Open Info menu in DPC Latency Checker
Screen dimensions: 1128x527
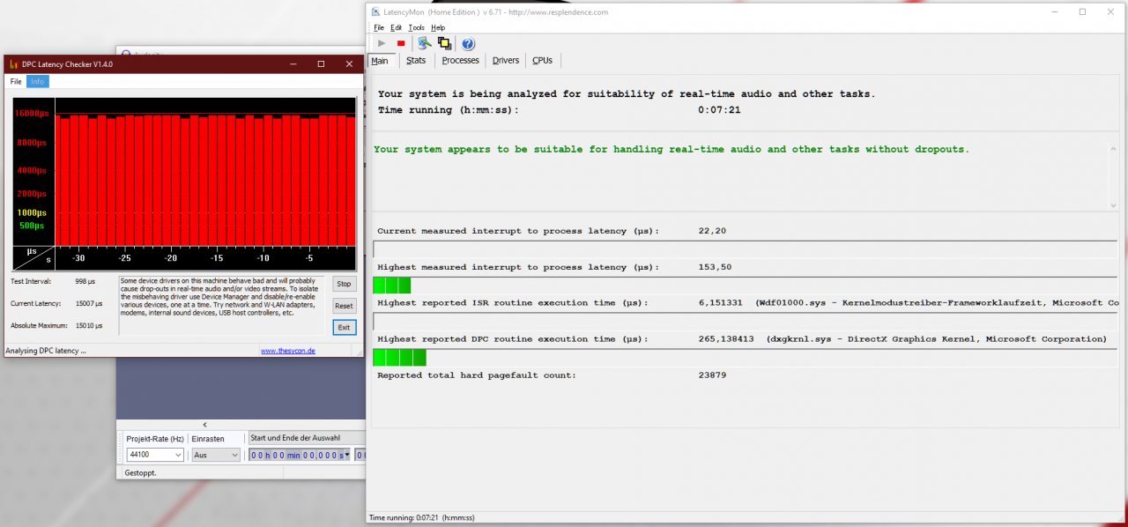[38, 81]
